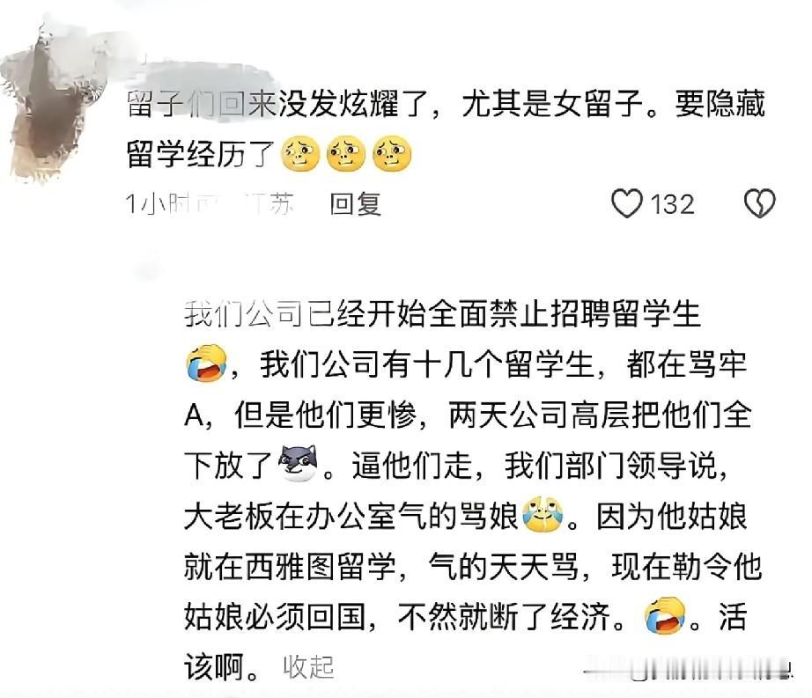Click the 回复 reply button
The width and height of the screenshot is (812, 698).
(355, 204)
